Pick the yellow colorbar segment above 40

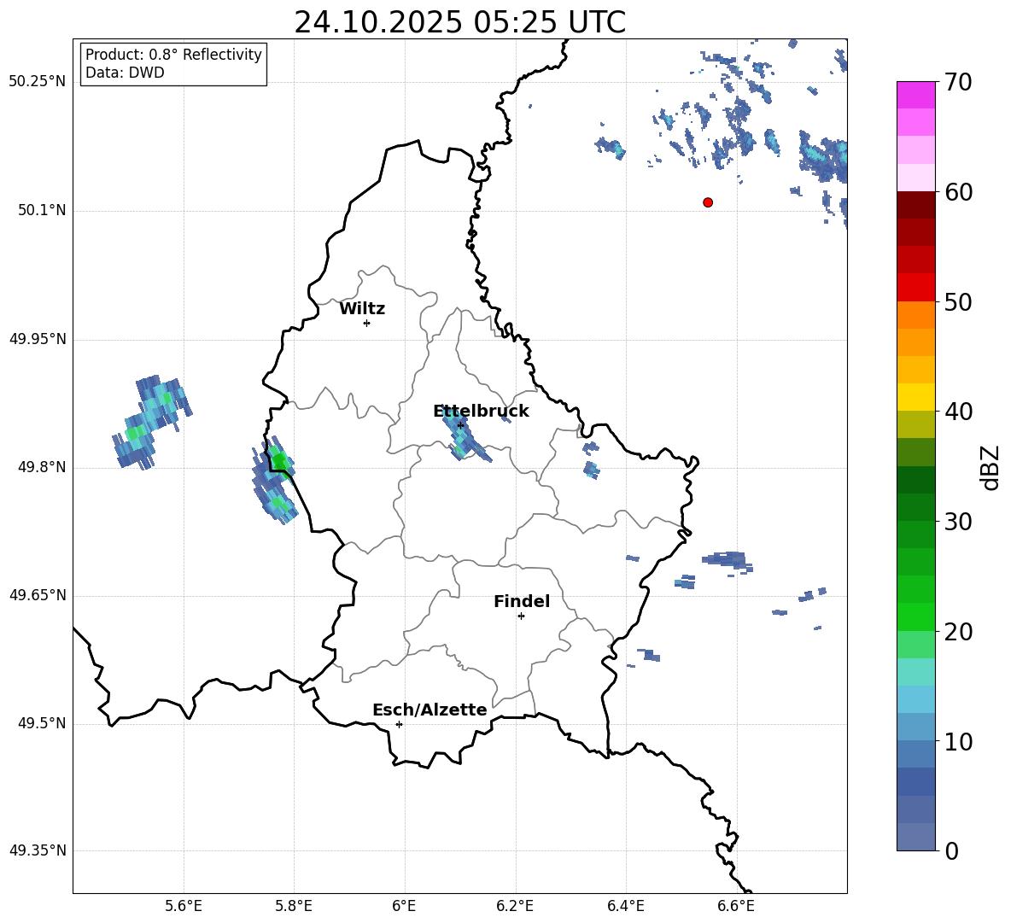coord(915,397)
